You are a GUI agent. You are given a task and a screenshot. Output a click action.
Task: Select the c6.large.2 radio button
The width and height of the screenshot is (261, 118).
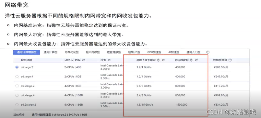click(17, 67)
